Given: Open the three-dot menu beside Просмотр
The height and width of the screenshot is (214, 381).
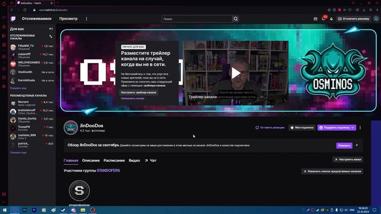Looking at the screenshot, I should coord(86,18).
